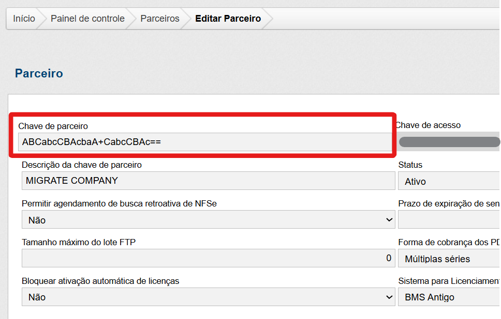The width and height of the screenshot is (501, 319).
Task: Click the Editar Parceiro breadcrumb
Action: (228, 19)
